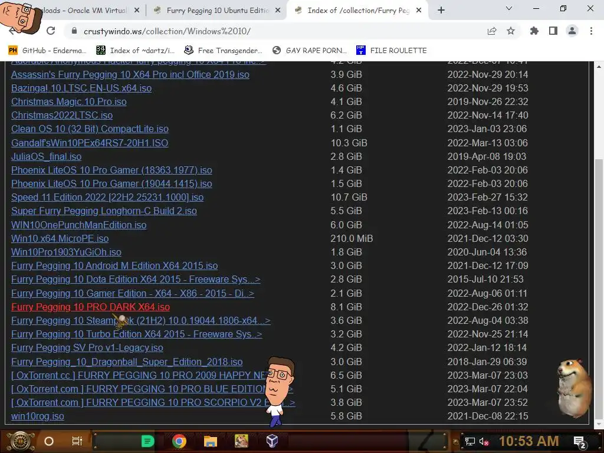
Task: Click the scrollbar up arrow
Action: click(599, 66)
